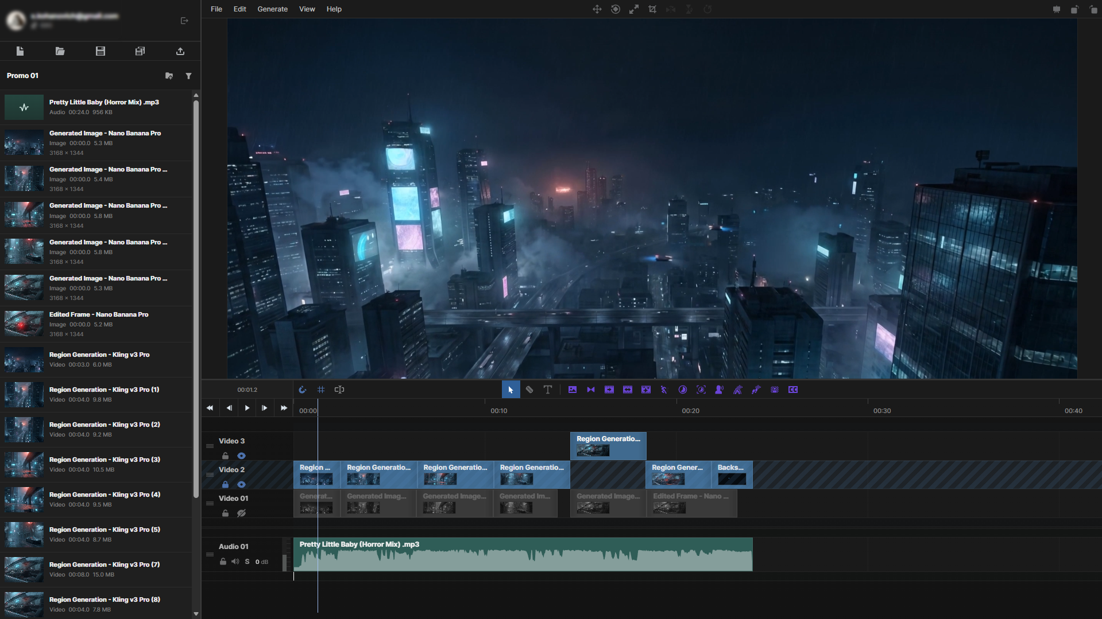Select Region Generation clip on Video 3 track
1102x619 pixels.
click(608, 446)
